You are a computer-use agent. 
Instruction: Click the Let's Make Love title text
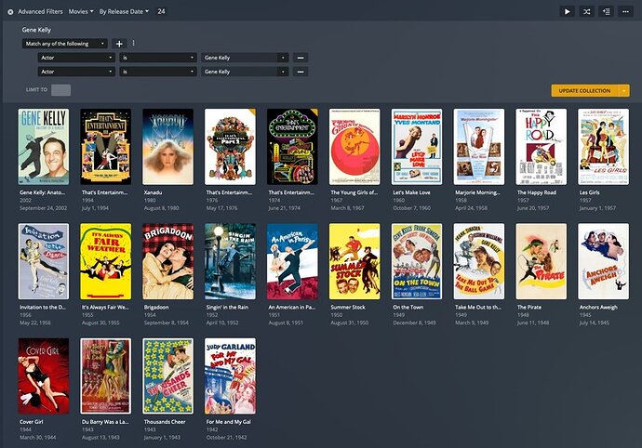[411, 192]
